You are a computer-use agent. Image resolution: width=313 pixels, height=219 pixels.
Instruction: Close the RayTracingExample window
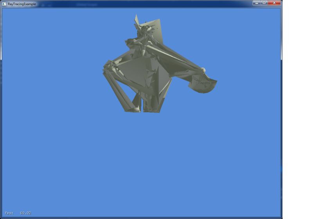274,3
